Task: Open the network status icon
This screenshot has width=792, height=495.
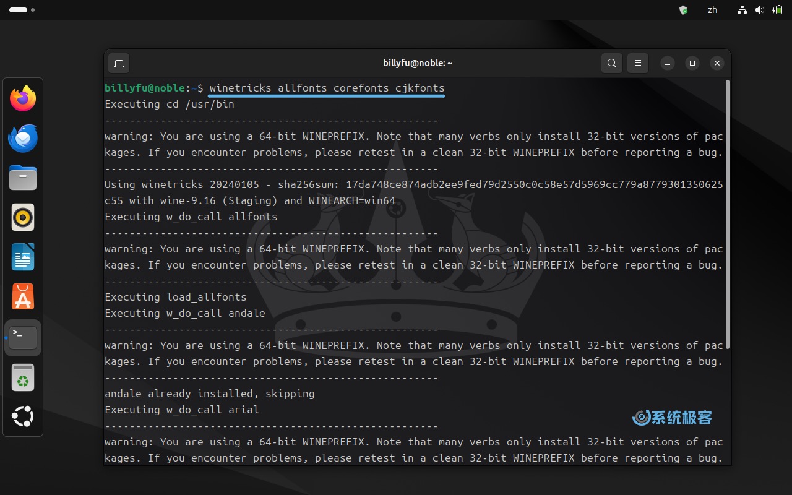Action: pyautogui.click(x=742, y=10)
